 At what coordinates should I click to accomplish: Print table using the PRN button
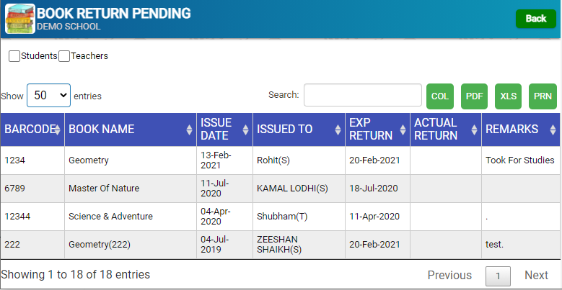click(543, 96)
